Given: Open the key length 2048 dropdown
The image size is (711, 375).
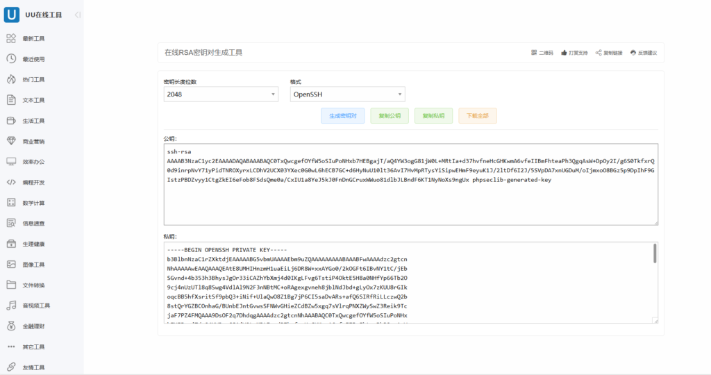Looking at the screenshot, I should click(x=221, y=94).
